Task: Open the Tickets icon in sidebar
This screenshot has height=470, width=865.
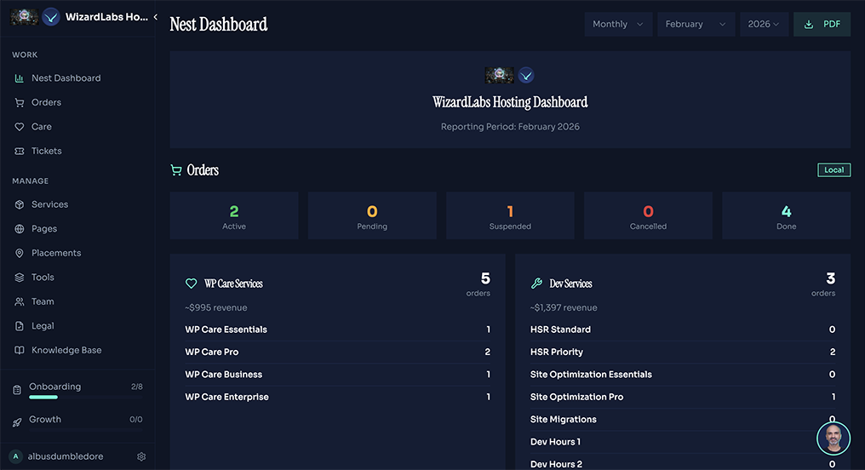Action: [x=20, y=152]
